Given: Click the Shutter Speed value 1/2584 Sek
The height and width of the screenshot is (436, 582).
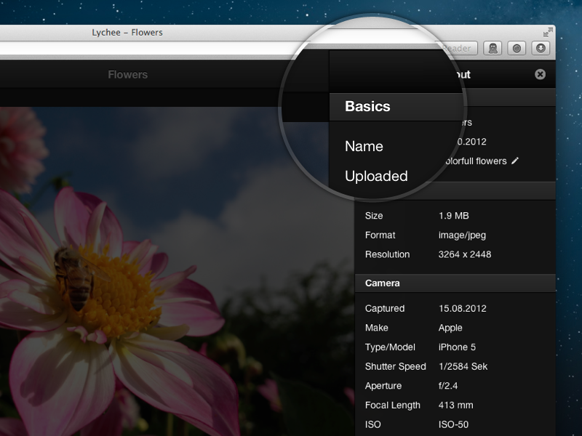Looking at the screenshot, I should 463,366.
